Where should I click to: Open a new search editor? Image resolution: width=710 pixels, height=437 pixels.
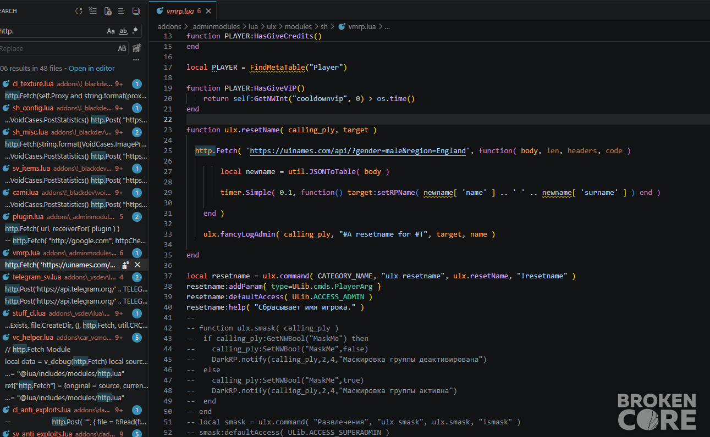tap(107, 10)
